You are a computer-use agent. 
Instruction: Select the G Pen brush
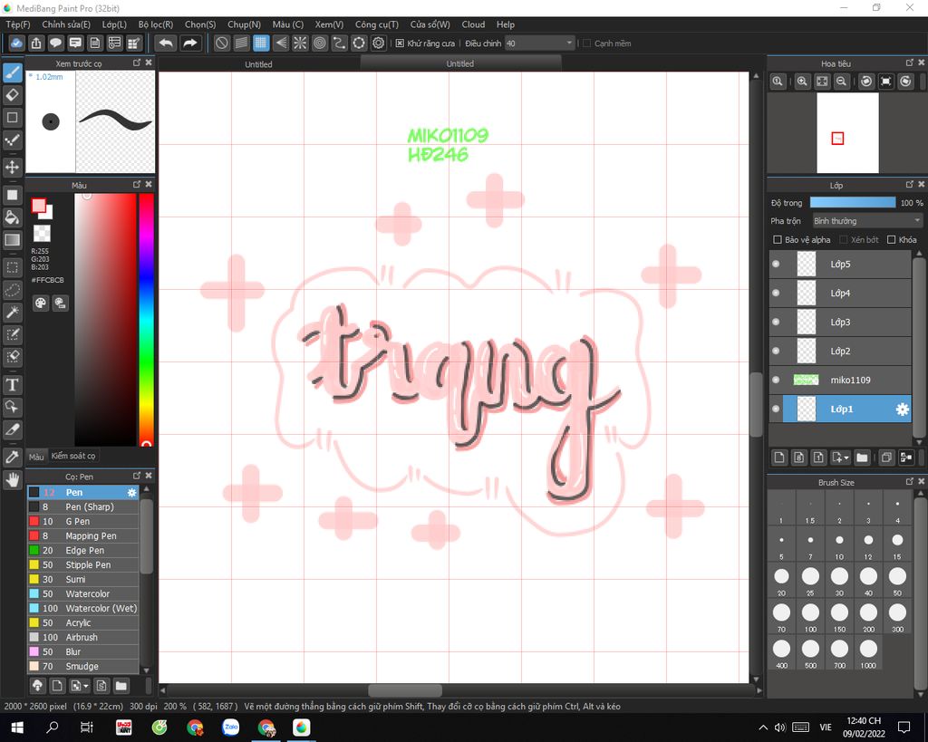tap(82, 521)
